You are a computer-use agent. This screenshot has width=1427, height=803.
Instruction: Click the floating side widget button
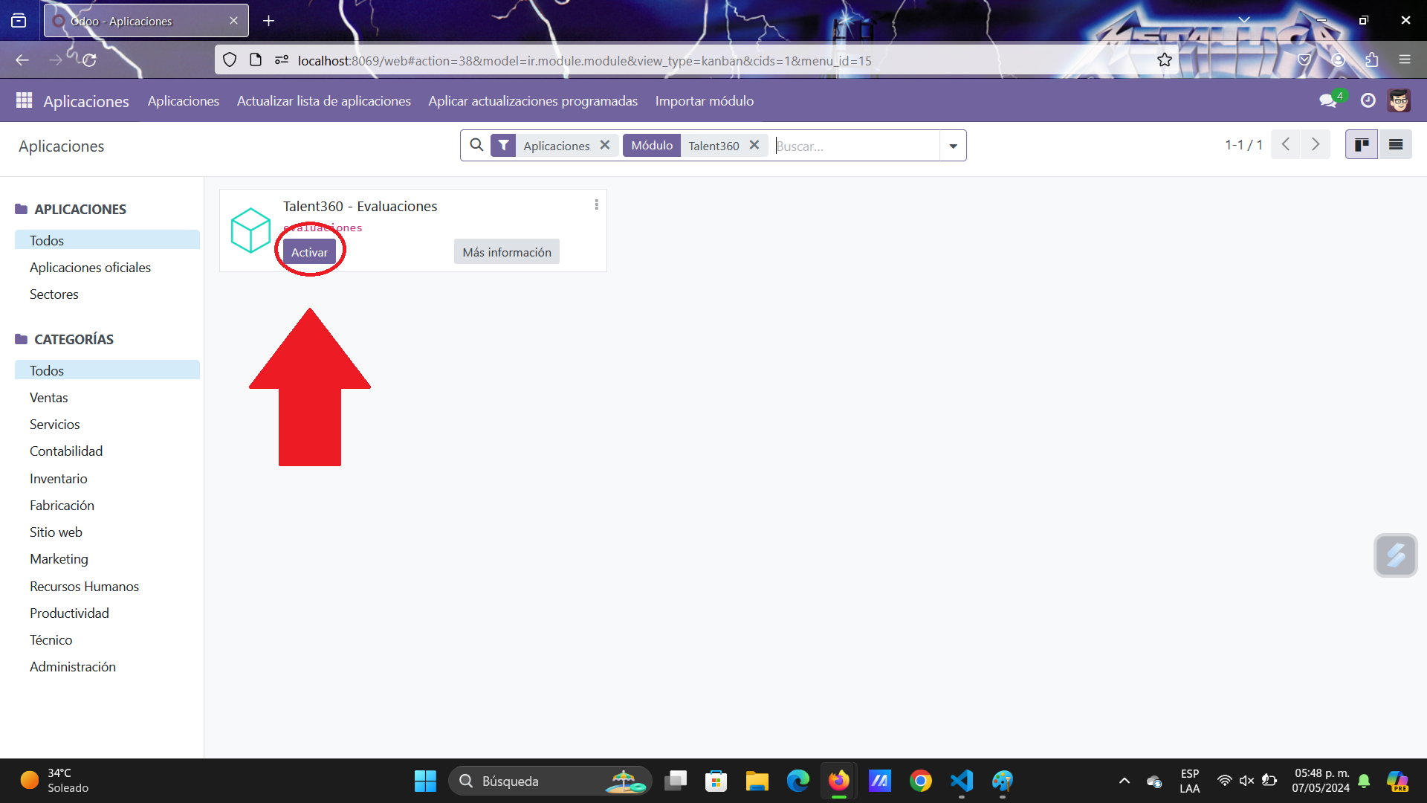(x=1395, y=555)
